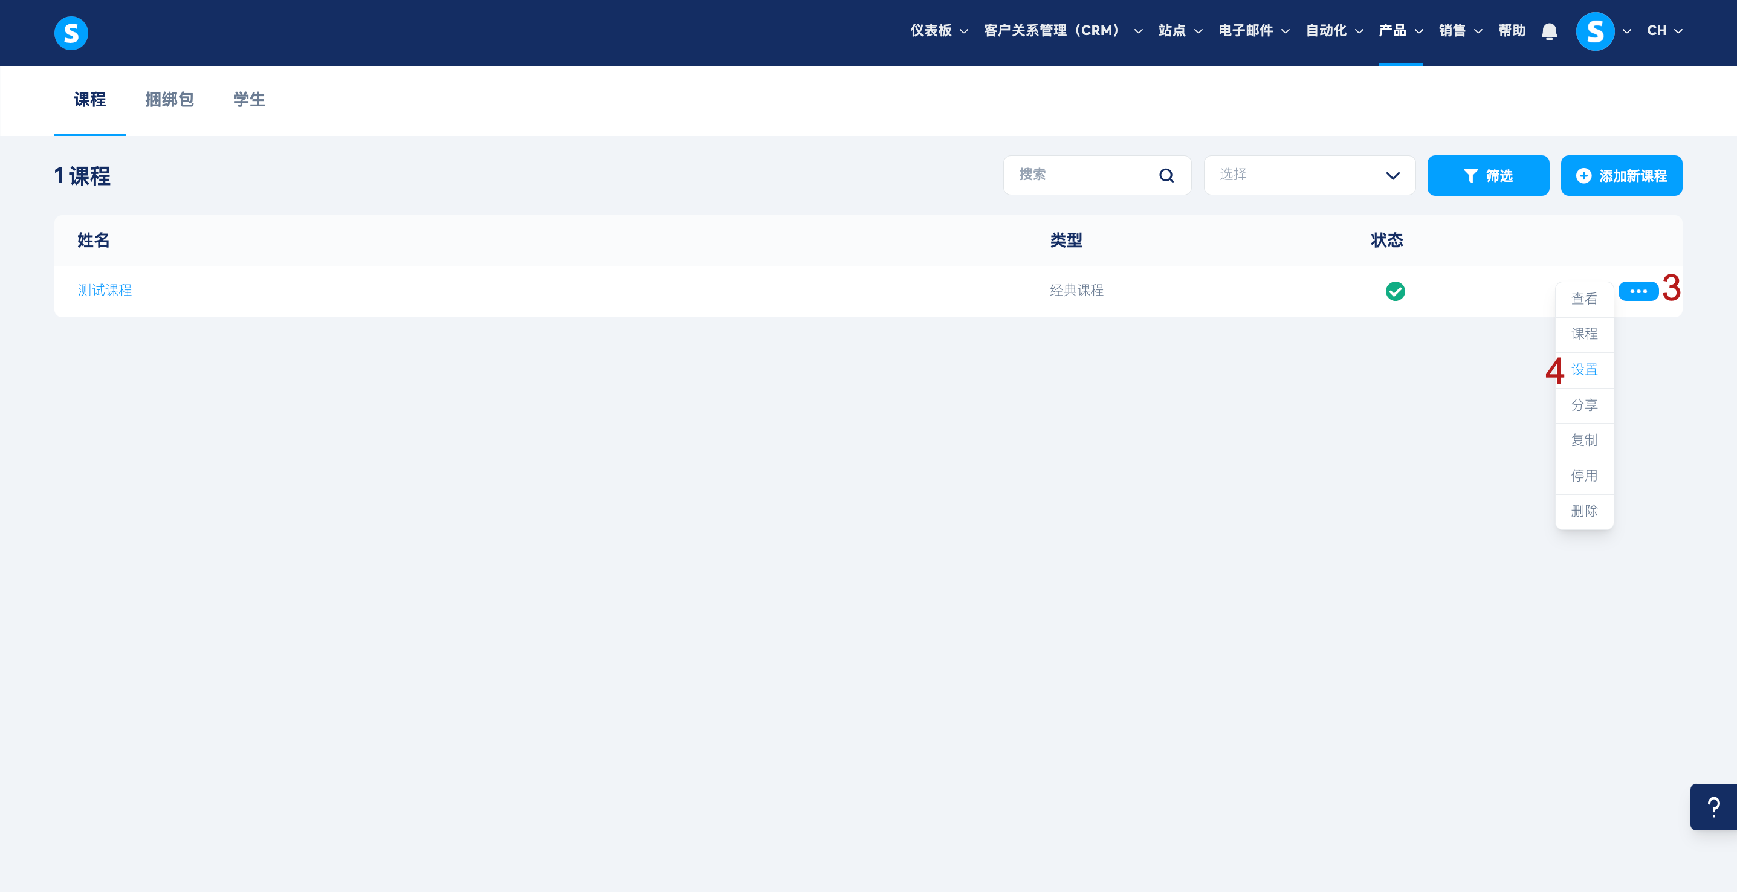Expand the 选择 dropdown
Screen dimensions: 1737x892
1309,176
